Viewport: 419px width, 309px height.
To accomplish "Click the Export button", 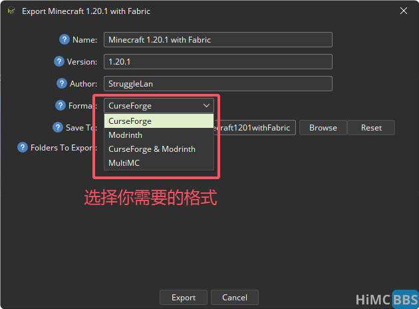I will pyautogui.click(x=184, y=298).
